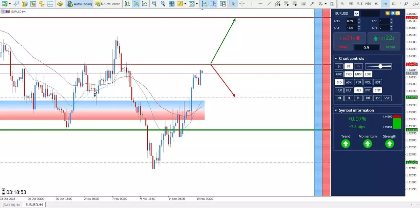
Task: Jump to chart start rewind button
Action: [339, 98]
